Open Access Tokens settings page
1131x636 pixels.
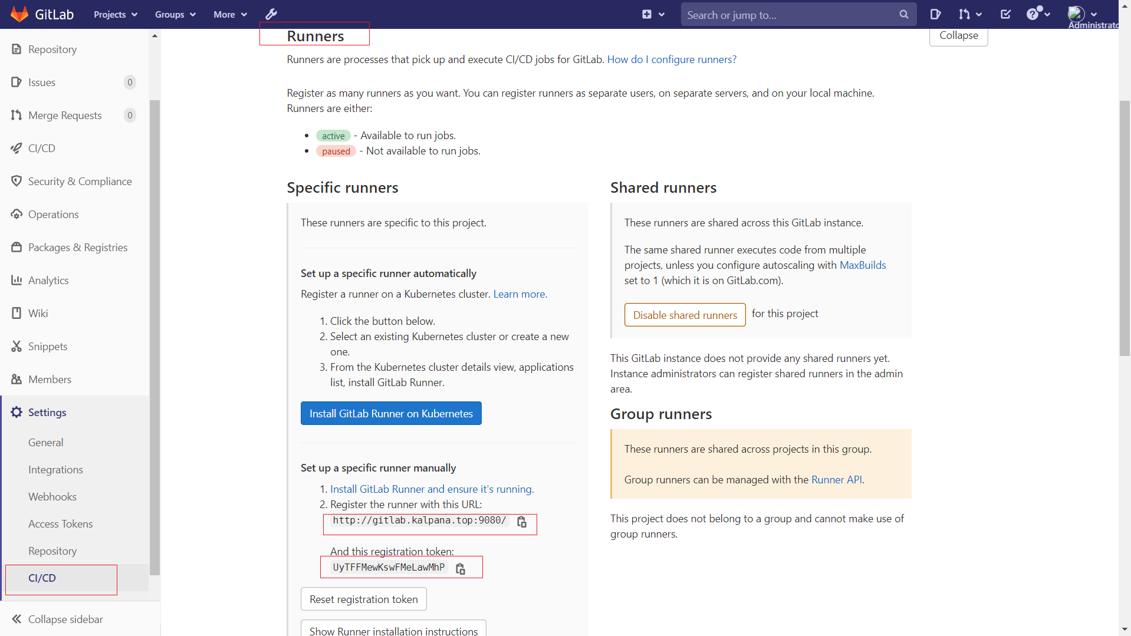(60, 523)
